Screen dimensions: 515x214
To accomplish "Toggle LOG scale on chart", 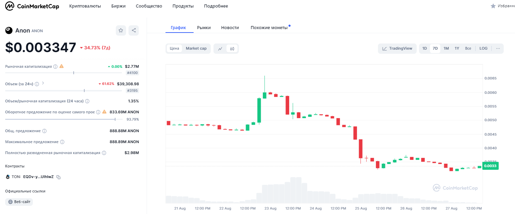I will coord(483,49).
